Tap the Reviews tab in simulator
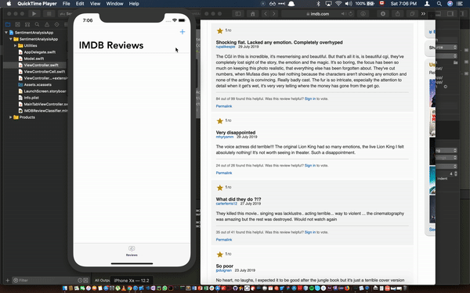Image resolution: width=470 pixels, height=293 pixels. click(132, 251)
